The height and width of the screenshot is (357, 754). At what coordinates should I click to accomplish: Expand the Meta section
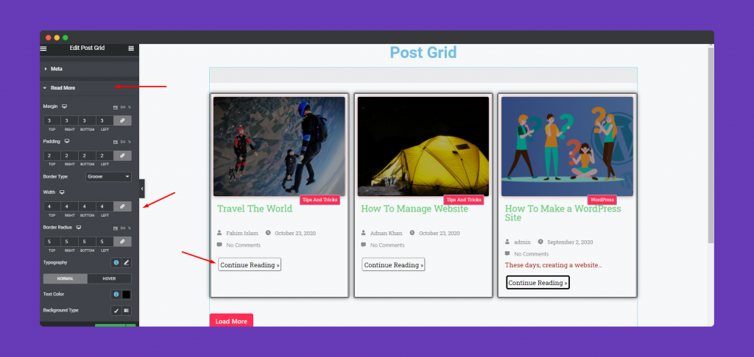(89, 69)
